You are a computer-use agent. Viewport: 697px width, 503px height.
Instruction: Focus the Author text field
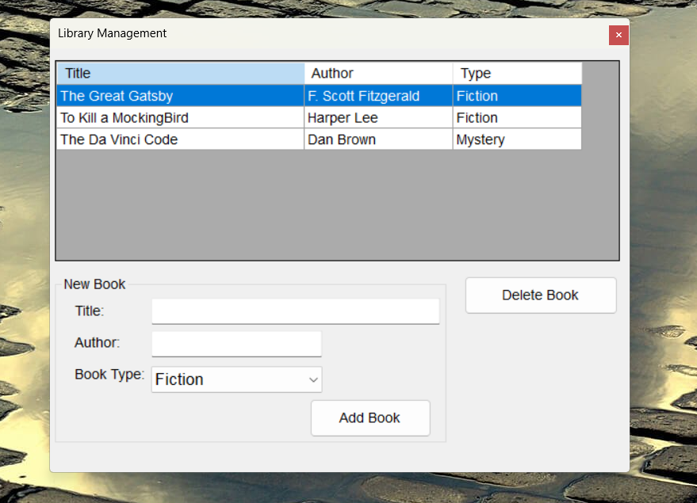(x=236, y=344)
